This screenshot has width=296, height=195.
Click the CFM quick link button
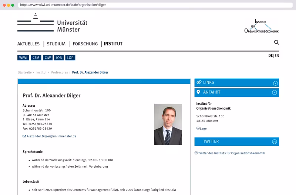coord(36,58)
